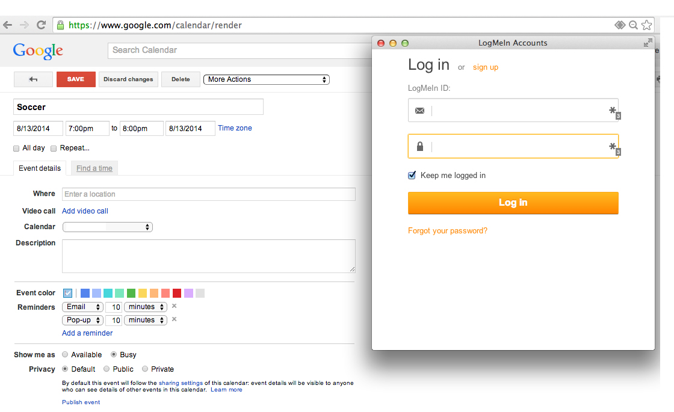
Task: Choose the red event color swatch
Action: 177,294
